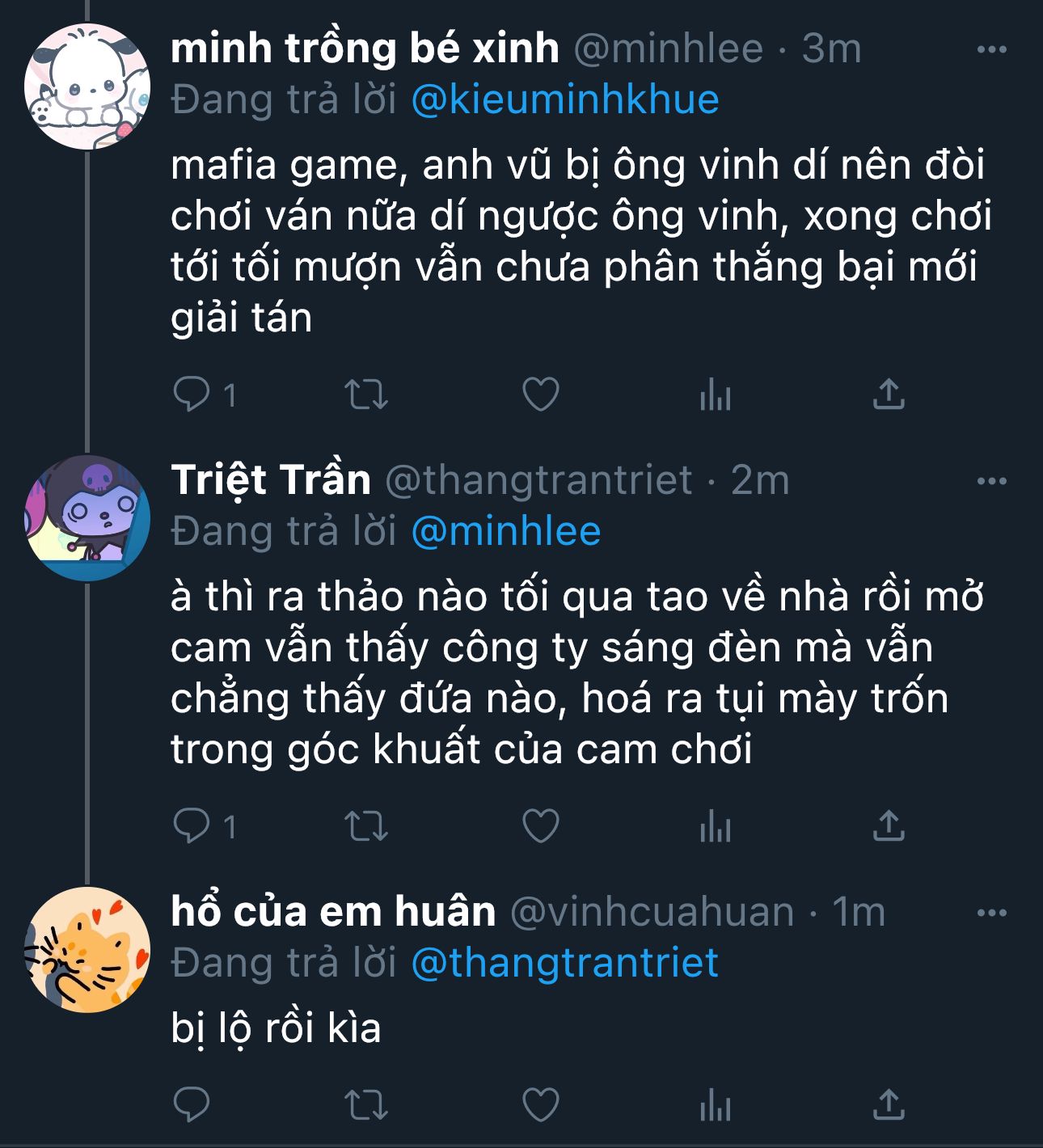View analytics of 'bị lộ rồi kìa' tweet
The image size is (1043, 1148).
pos(715,1104)
